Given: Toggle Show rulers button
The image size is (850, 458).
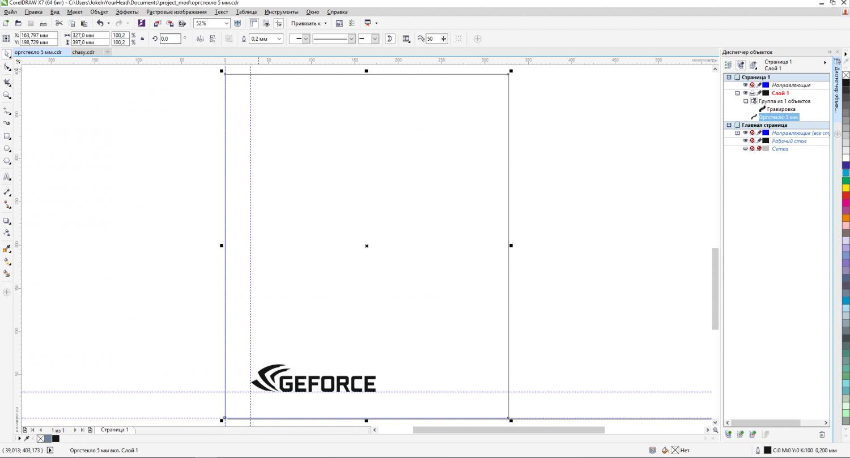Looking at the screenshot, I should 253,23.
